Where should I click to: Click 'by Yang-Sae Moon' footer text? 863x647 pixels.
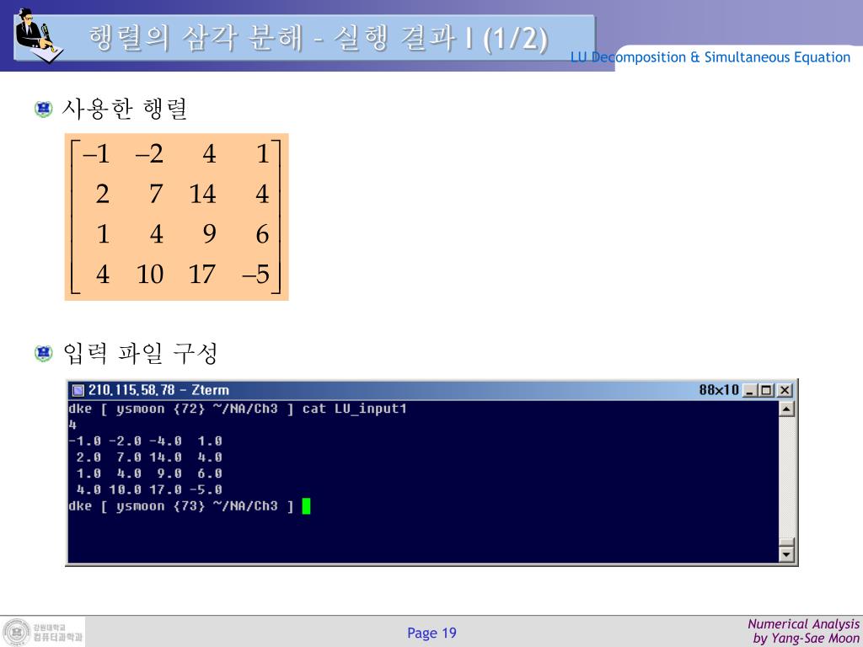[807, 639]
